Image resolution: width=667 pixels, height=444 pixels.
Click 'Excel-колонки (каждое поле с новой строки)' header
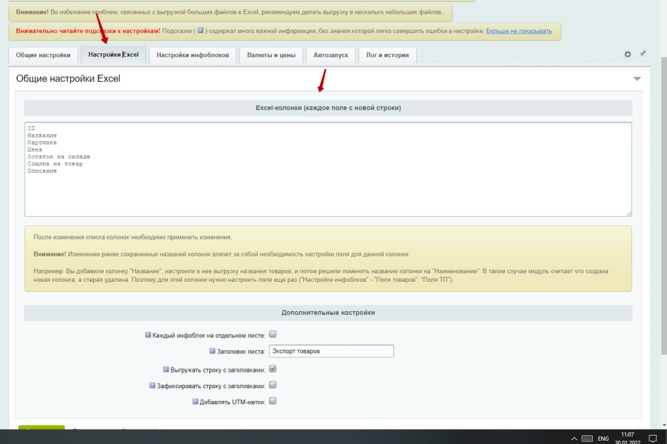[x=328, y=108]
